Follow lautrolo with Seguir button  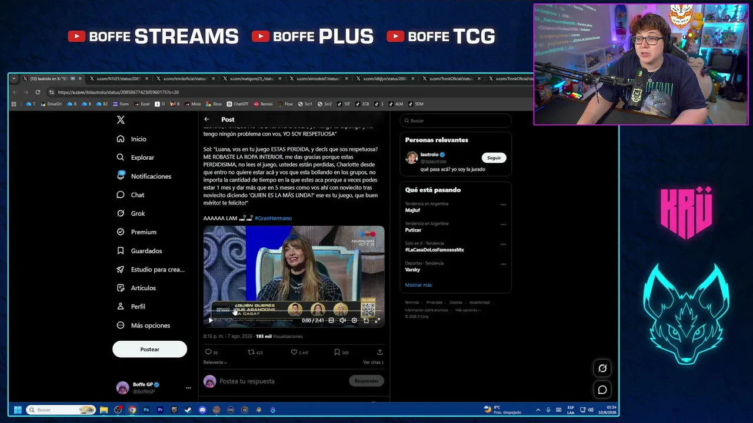pyautogui.click(x=494, y=157)
